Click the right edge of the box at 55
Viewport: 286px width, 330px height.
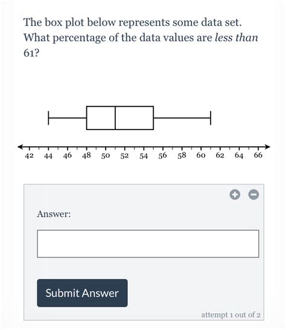click(153, 118)
